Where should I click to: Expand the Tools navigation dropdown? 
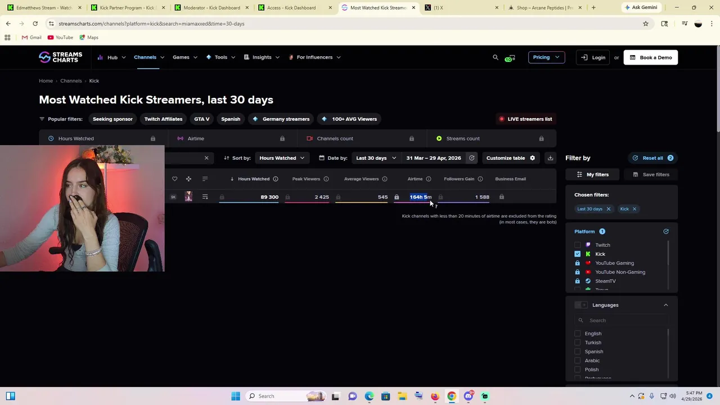point(220,57)
